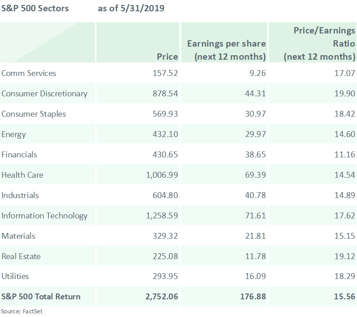Click Health Care EPS value 69.39
Screen dimensions: 357x317
pos(256,175)
